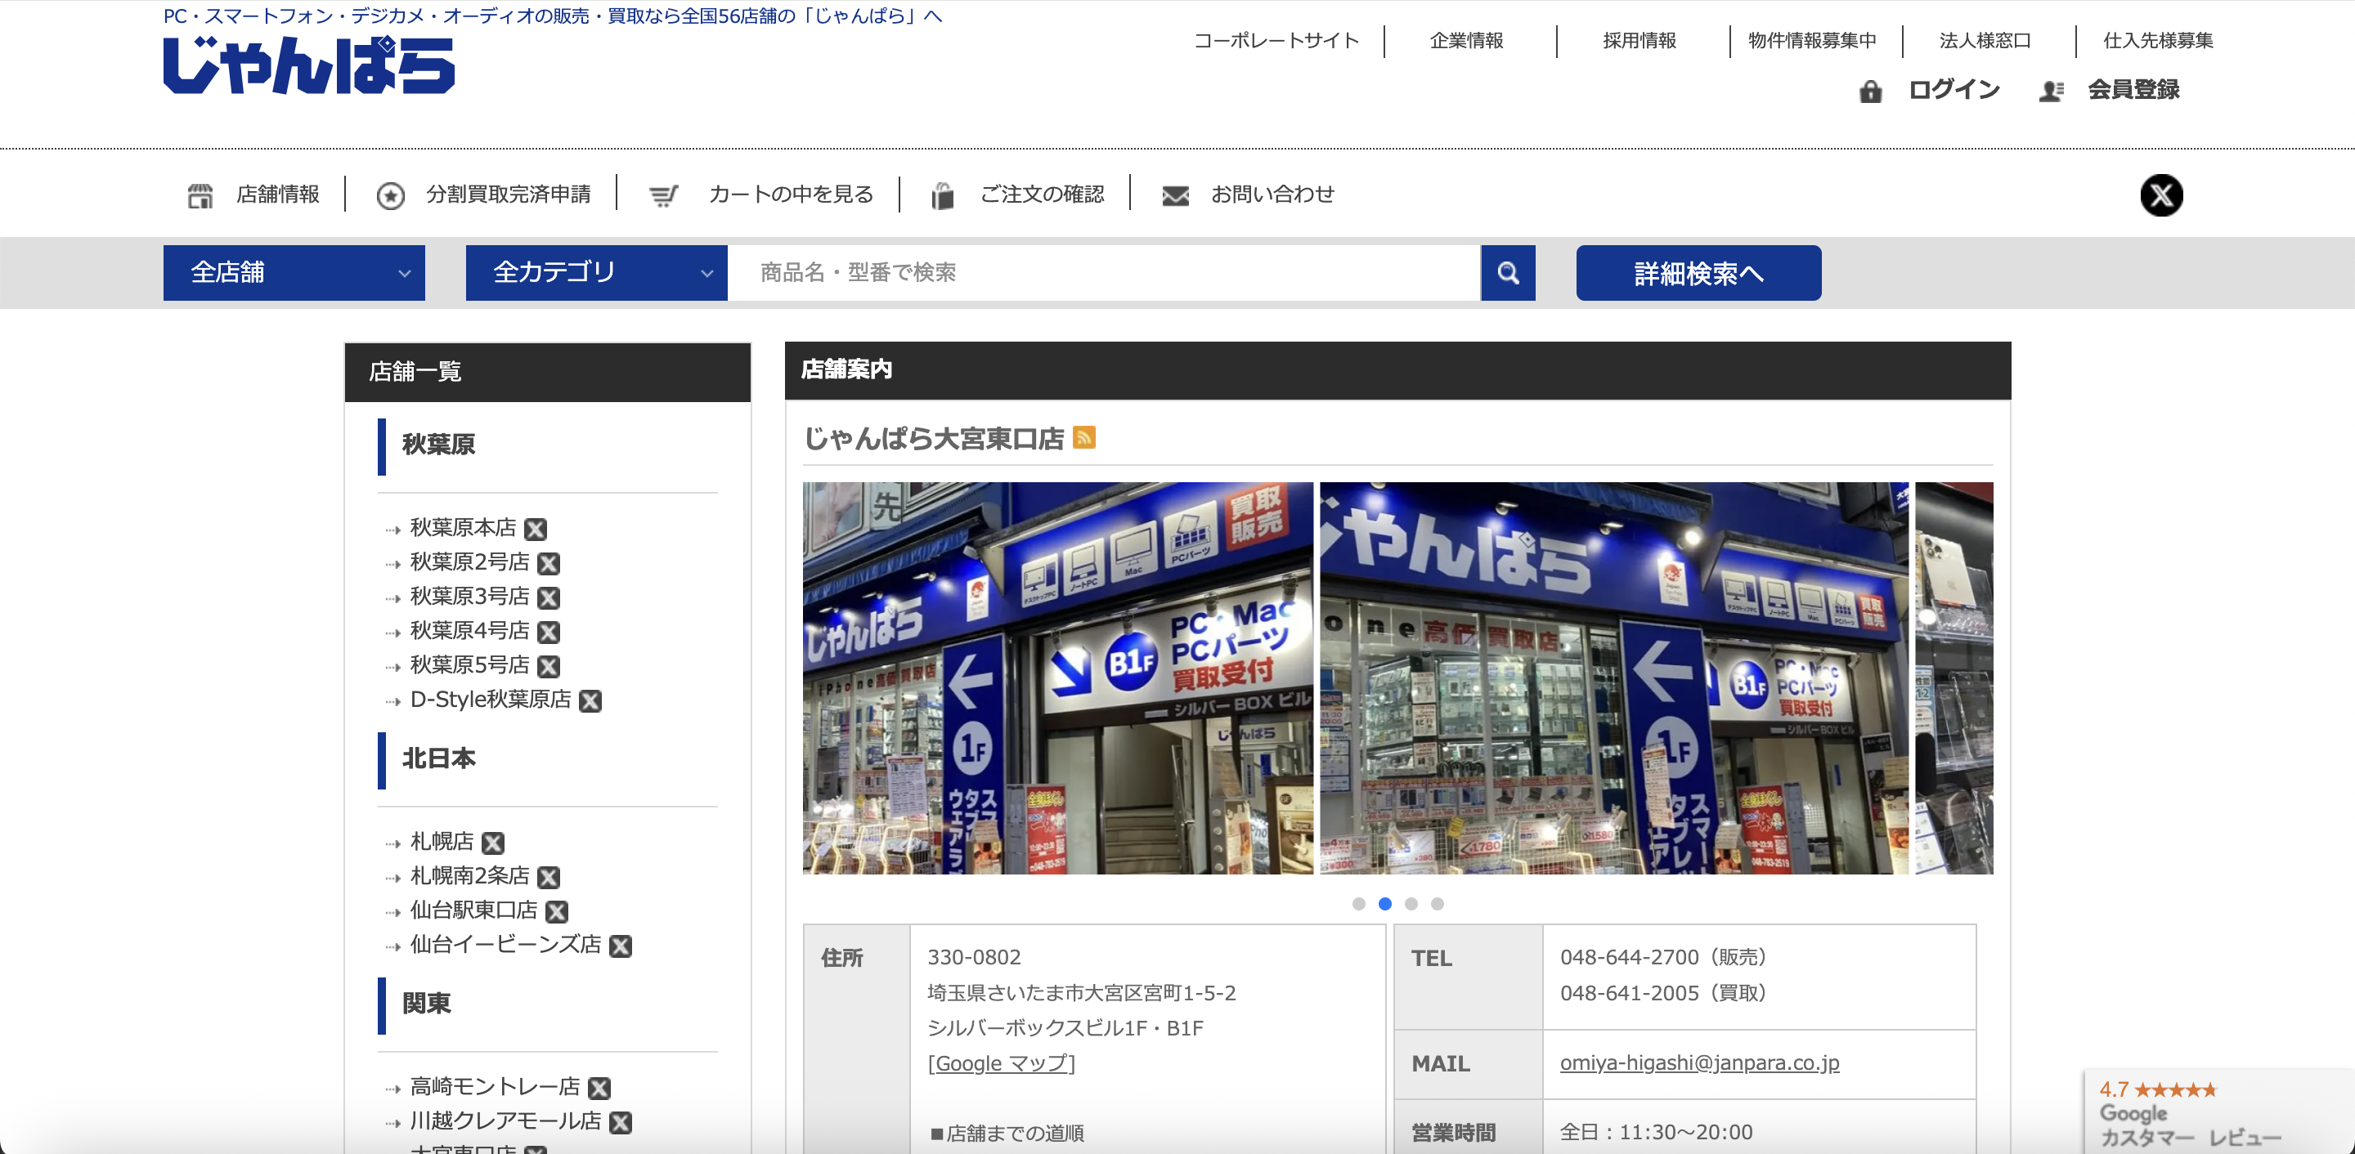Click the 分割買取完済申請 navigation link
Screen dimensions: 2355x1154
coord(509,195)
